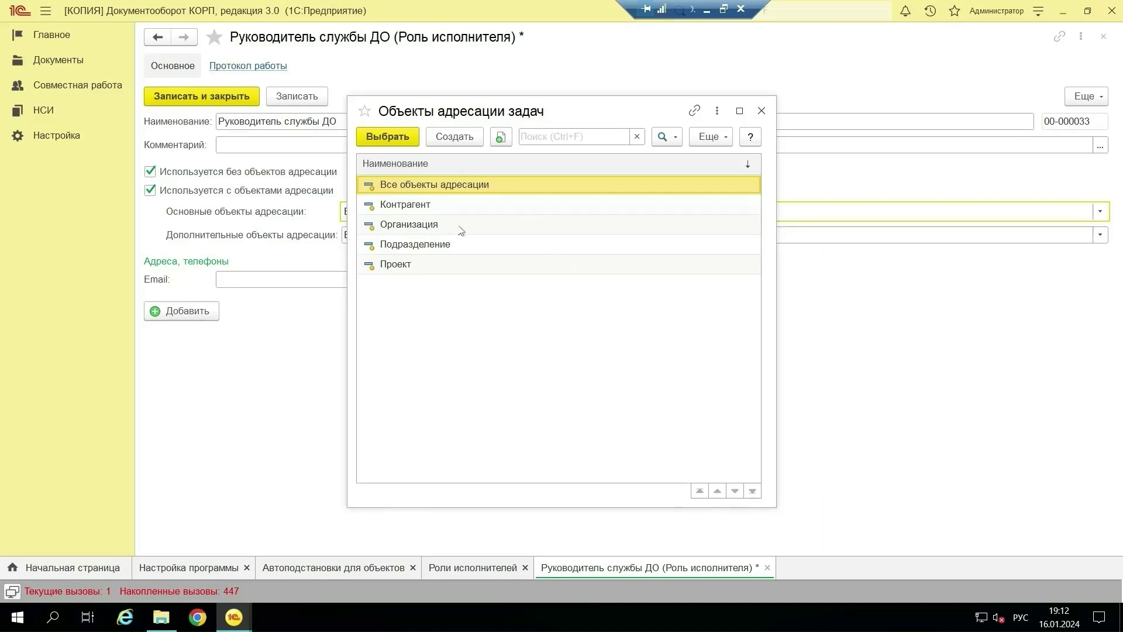Screen dimensions: 1123x632
Task: Add dialog to favorites with the star icon
Action: 364,111
